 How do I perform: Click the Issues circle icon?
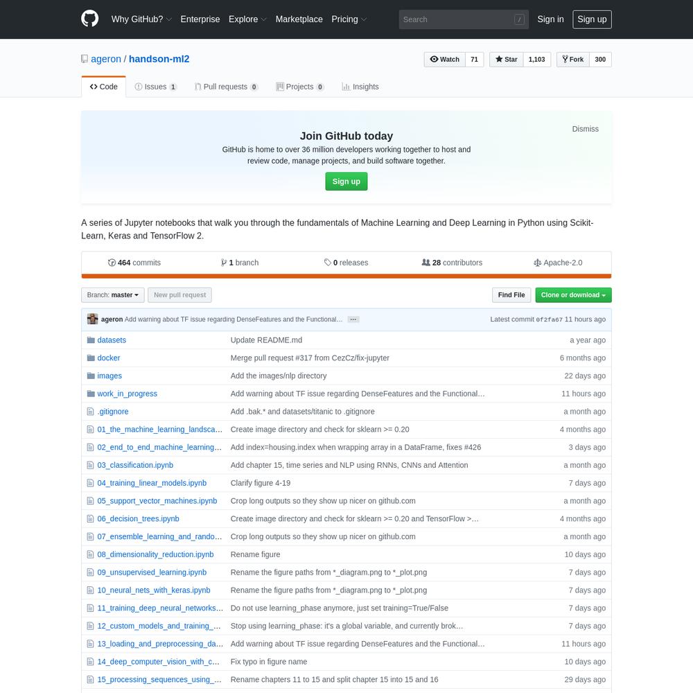[139, 87]
